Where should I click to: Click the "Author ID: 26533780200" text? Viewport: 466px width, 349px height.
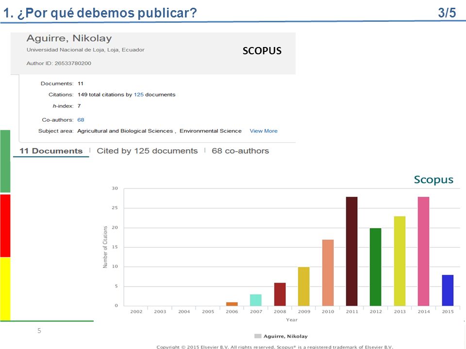click(x=59, y=63)
